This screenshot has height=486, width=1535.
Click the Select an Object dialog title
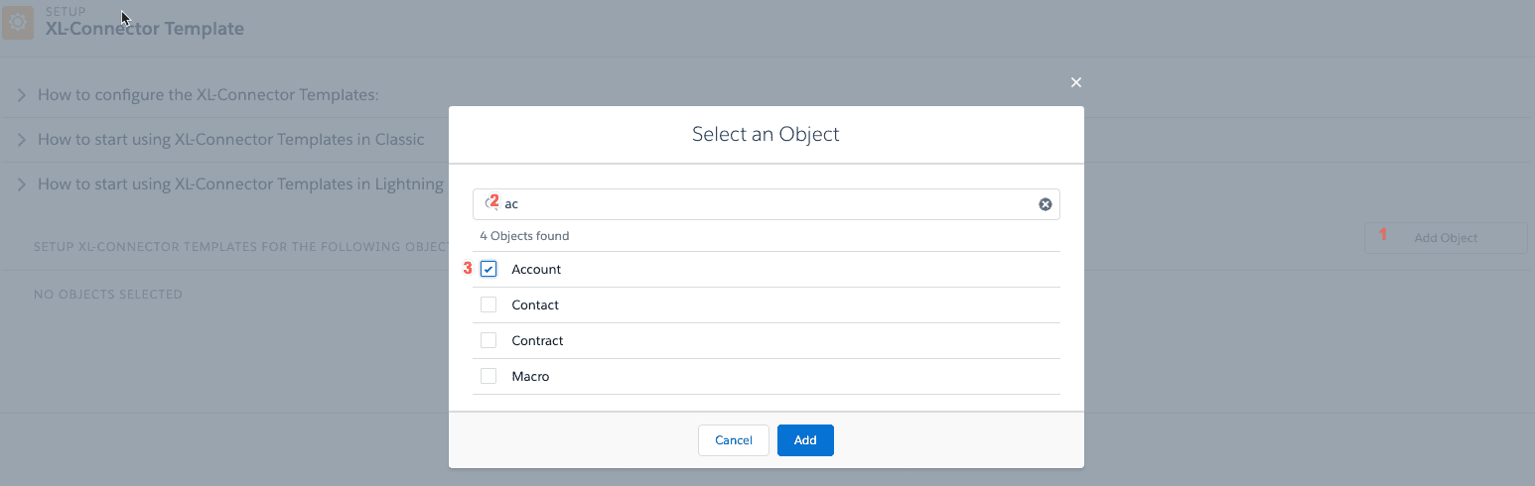(766, 134)
